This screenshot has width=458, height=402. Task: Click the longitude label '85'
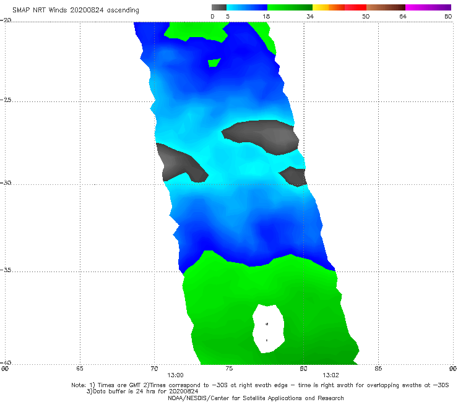pyautogui.click(x=378, y=369)
